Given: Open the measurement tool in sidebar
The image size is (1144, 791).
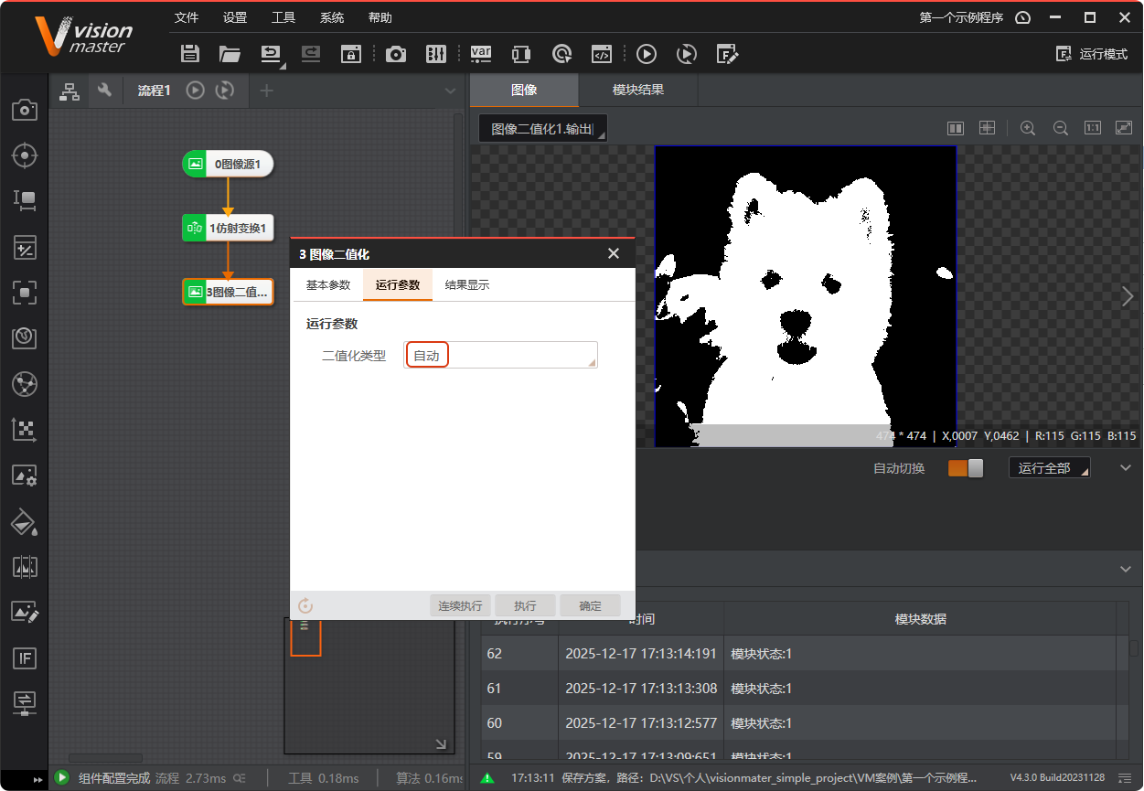Looking at the screenshot, I should [x=24, y=200].
